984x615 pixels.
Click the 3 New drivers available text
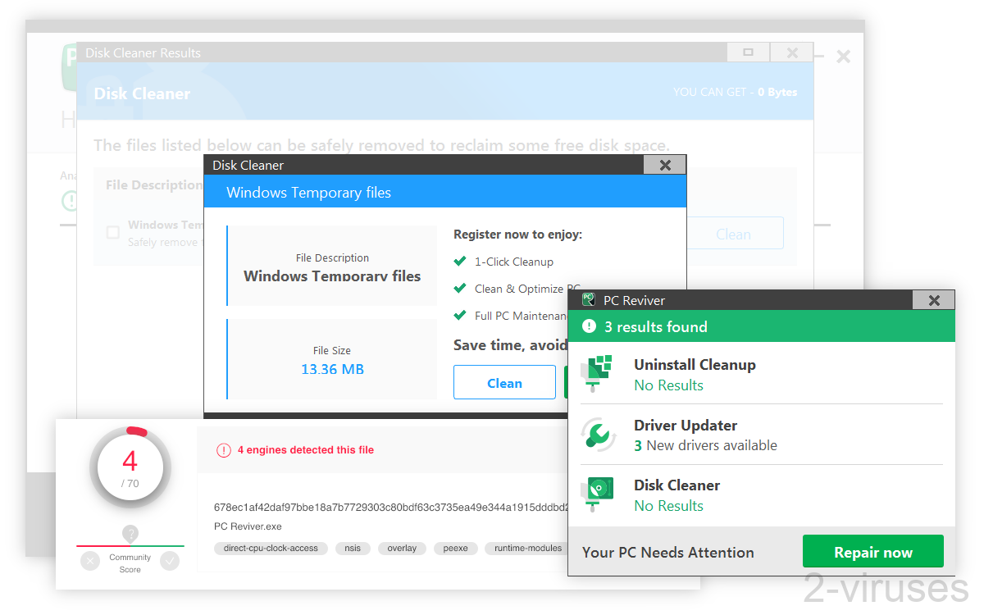(x=705, y=445)
